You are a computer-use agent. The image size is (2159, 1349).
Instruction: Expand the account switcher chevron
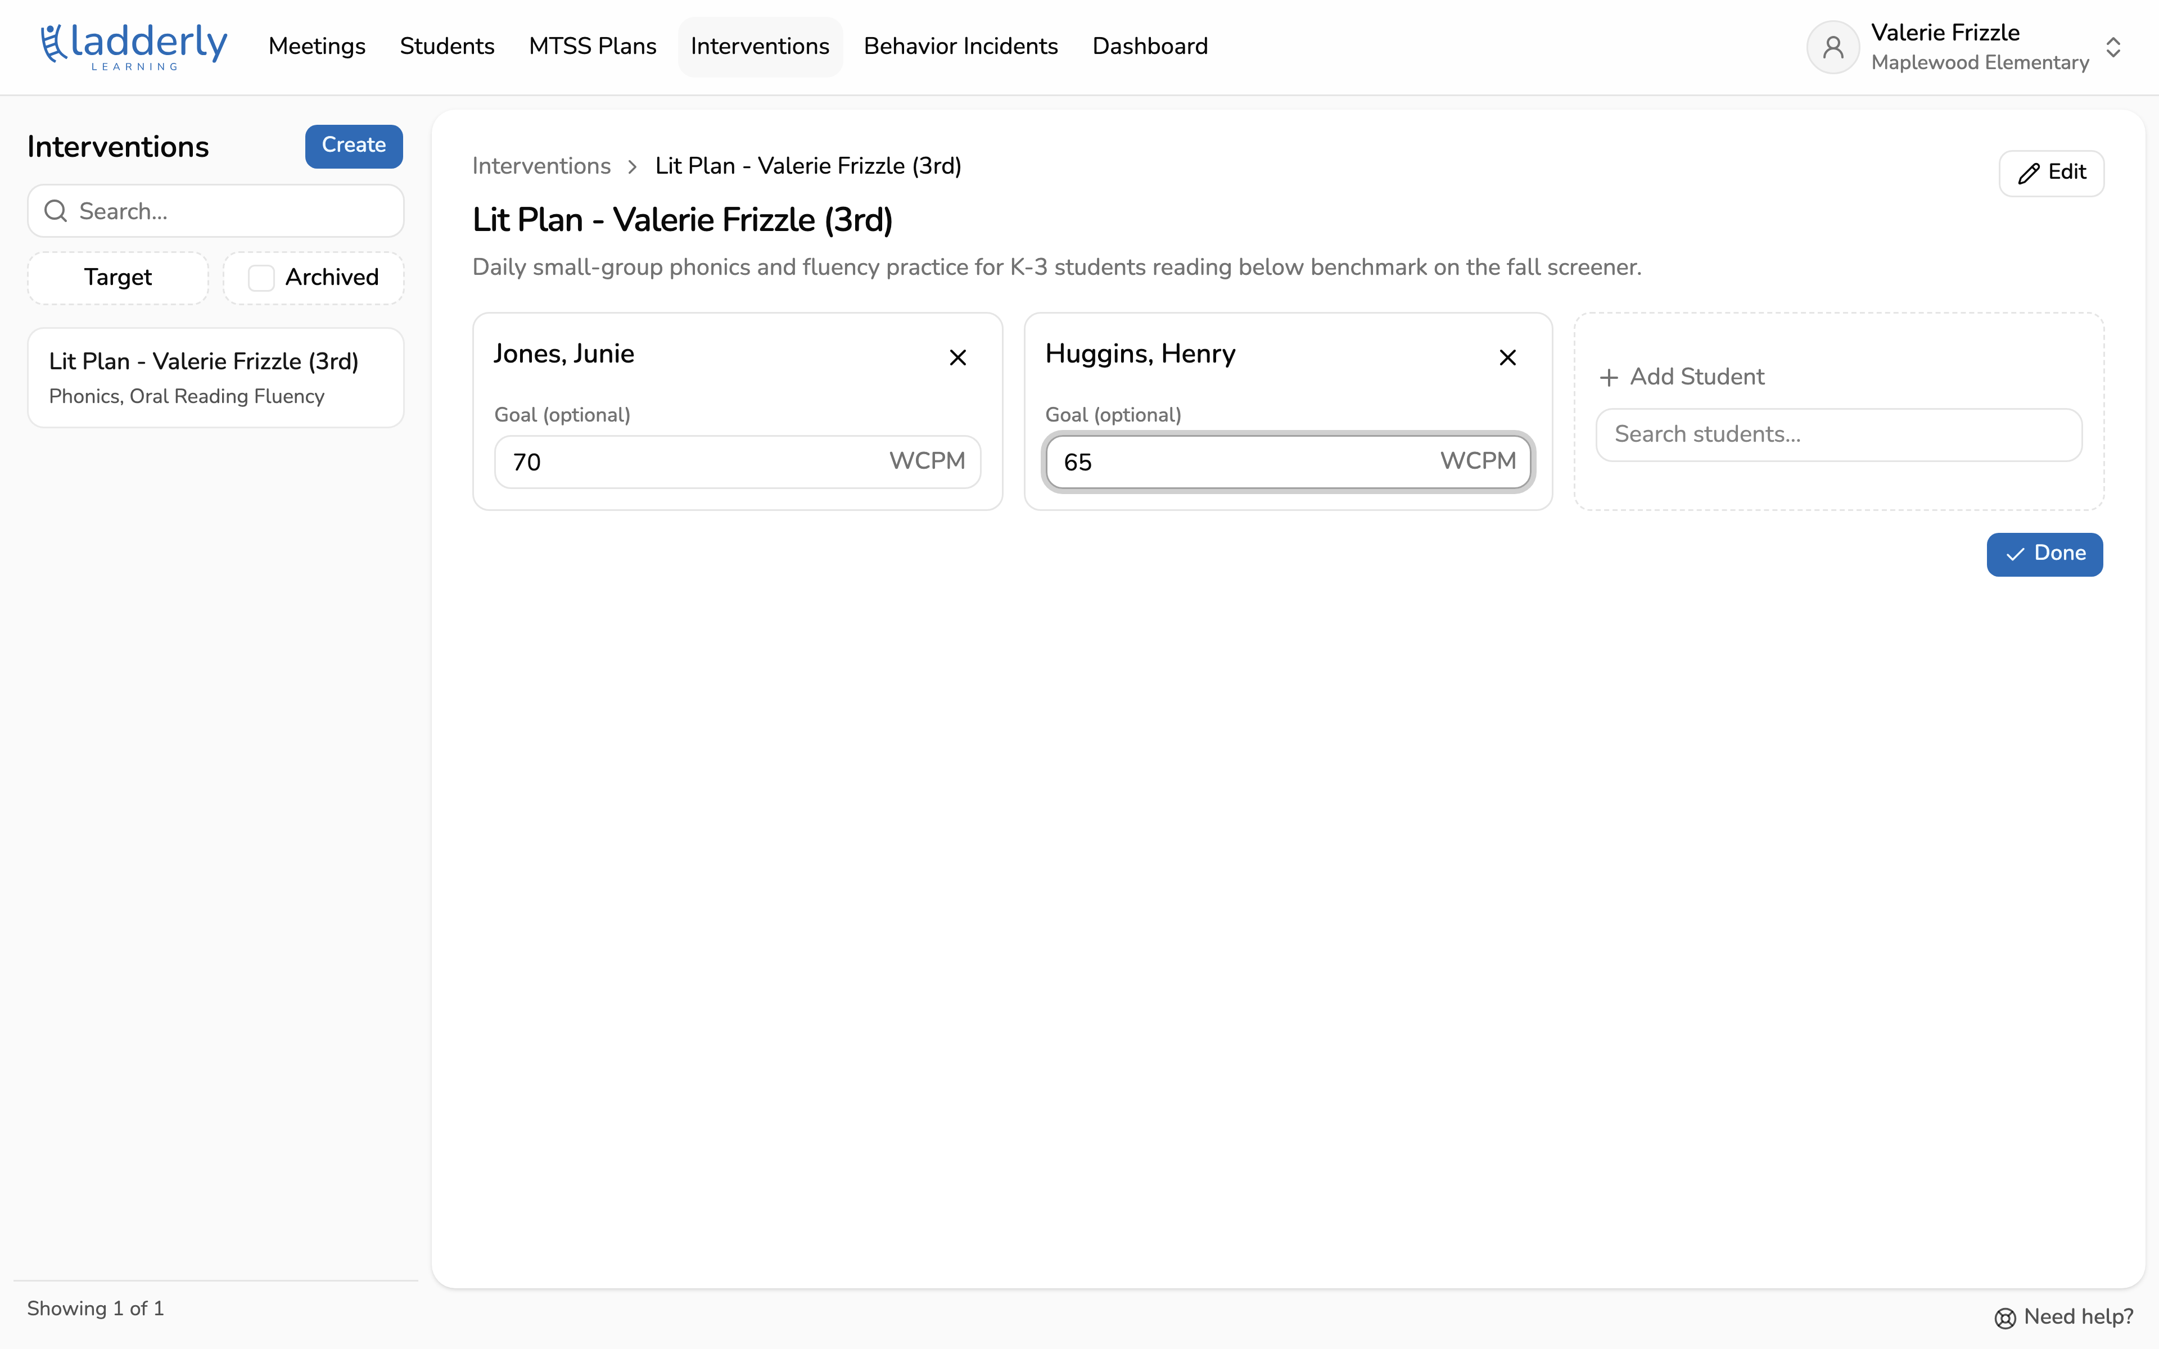tap(2112, 47)
